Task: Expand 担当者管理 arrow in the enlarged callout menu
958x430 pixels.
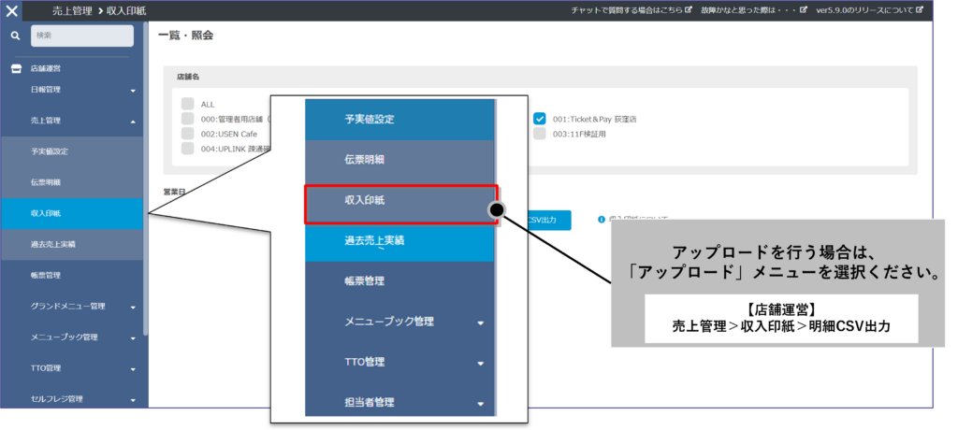Action: click(481, 404)
